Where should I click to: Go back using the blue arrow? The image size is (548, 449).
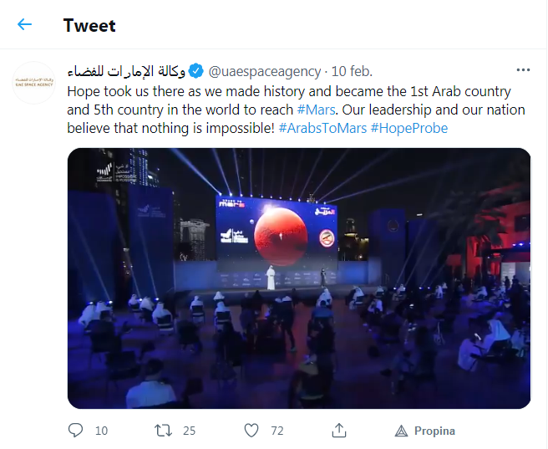pos(24,24)
